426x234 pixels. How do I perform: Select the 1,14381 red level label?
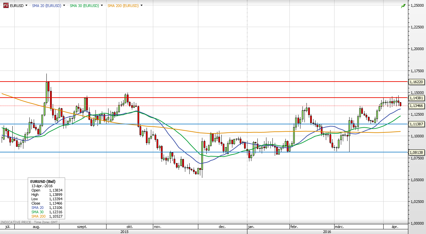tap(416, 98)
